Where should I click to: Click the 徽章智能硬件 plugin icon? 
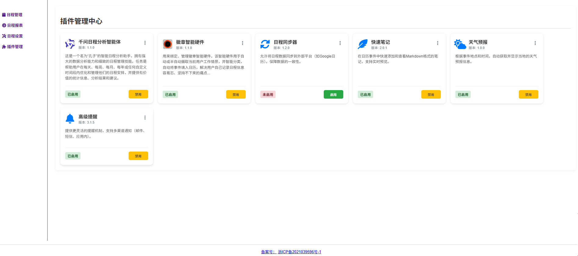[168, 44]
